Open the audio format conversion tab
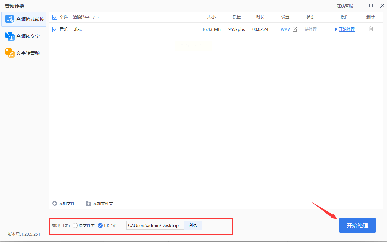The height and width of the screenshot is (242, 387). pos(24,19)
